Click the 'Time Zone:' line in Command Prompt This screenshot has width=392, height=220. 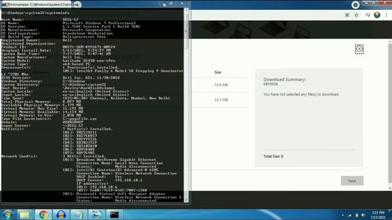(x=86, y=98)
